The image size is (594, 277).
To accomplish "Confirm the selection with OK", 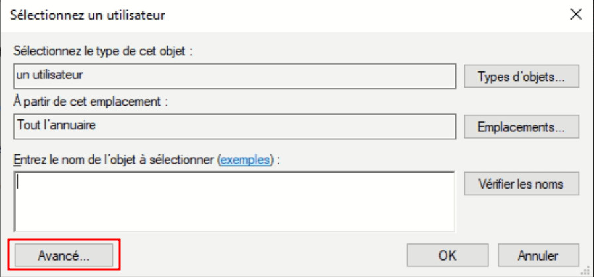I will (448, 255).
